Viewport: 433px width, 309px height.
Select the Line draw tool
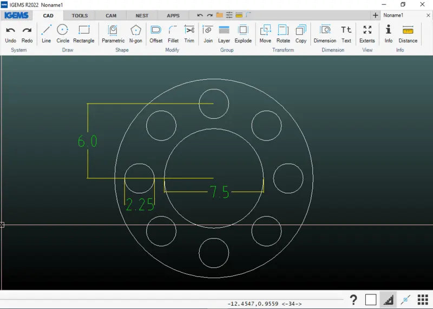point(46,34)
